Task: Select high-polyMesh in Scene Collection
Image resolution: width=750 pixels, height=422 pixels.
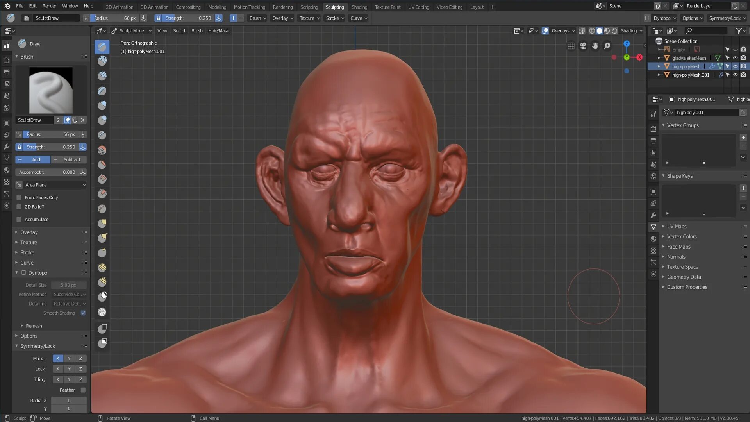Action: click(x=687, y=66)
